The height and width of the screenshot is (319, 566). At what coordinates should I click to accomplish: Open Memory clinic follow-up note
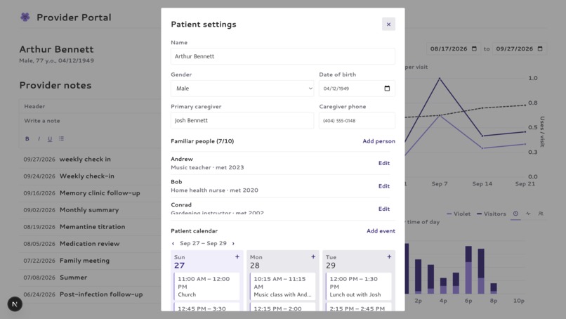click(91, 193)
